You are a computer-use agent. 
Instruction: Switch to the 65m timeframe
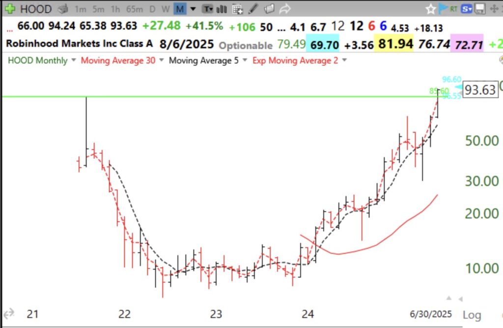pos(135,9)
